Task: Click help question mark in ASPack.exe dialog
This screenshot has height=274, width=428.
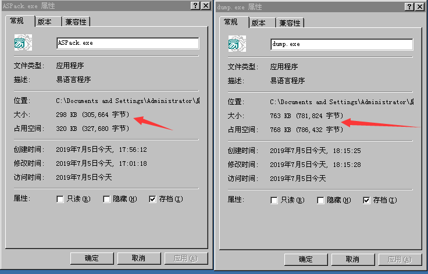Action: [195, 5]
